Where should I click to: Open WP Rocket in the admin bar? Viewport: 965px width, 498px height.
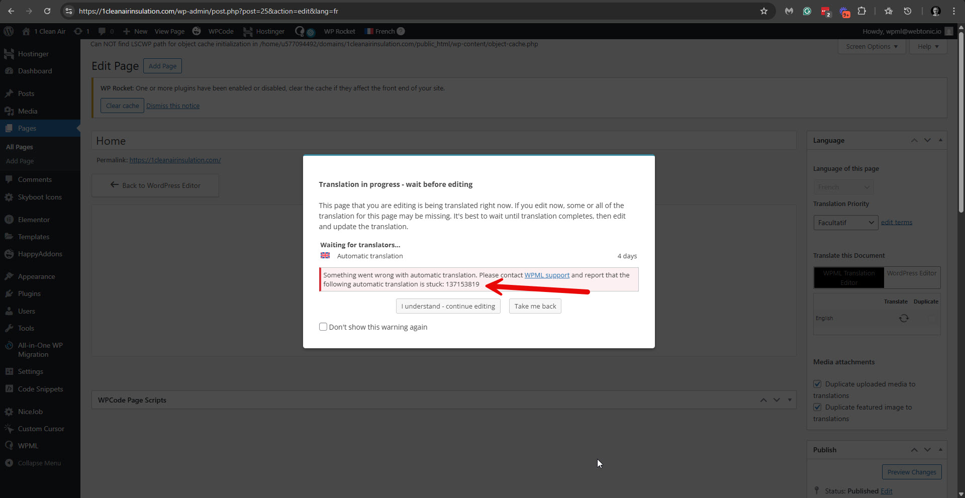pos(339,31)
